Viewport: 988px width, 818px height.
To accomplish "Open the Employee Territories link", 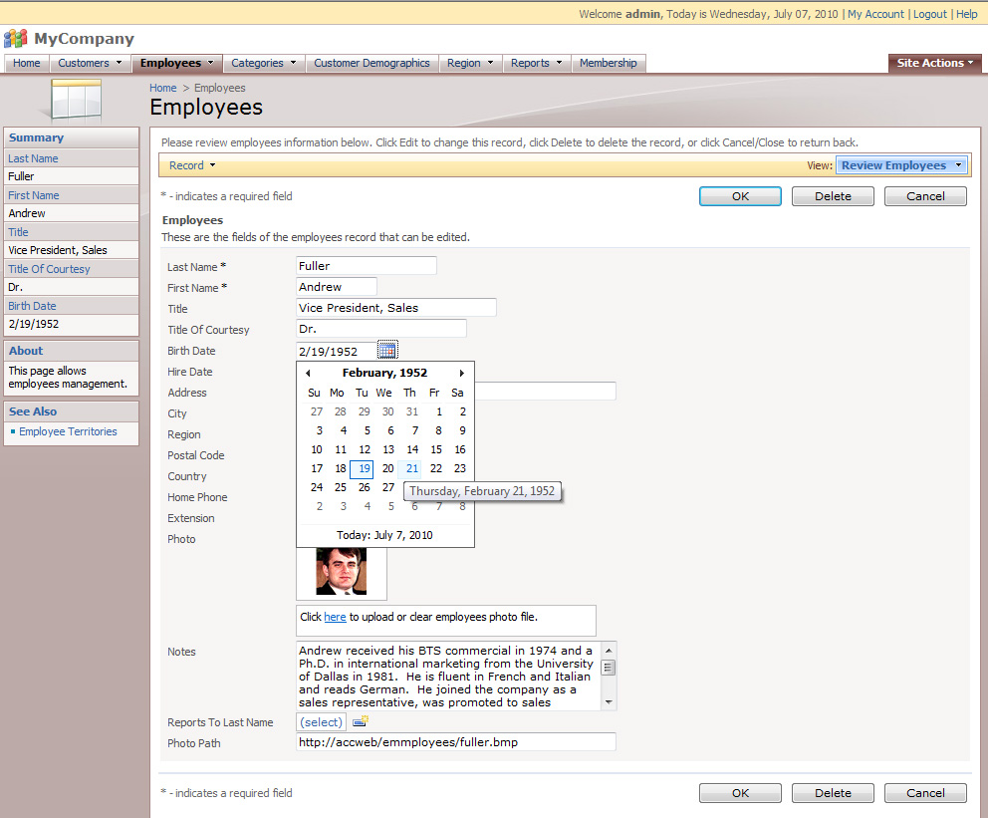I will 68,432.
